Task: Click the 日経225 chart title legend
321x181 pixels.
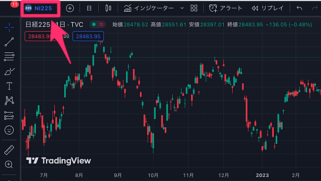Action: [54, 25]
